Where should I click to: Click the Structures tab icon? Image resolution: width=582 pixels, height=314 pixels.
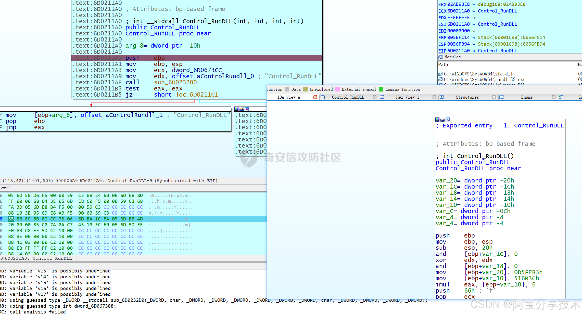442,97
